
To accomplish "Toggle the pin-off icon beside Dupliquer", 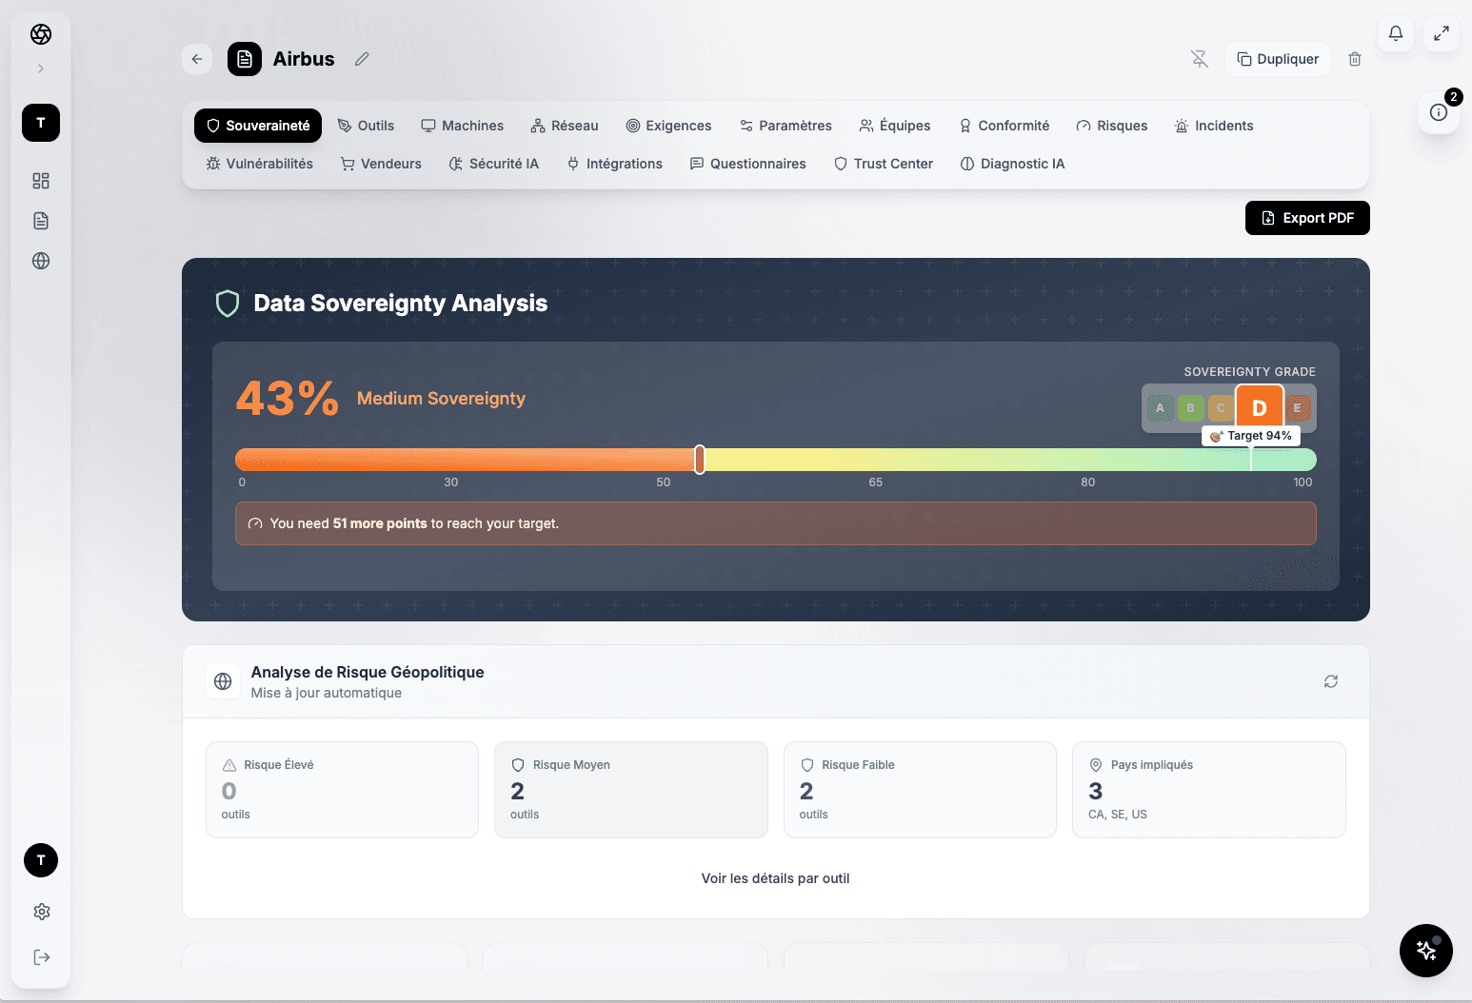I will coord(1199,58).
